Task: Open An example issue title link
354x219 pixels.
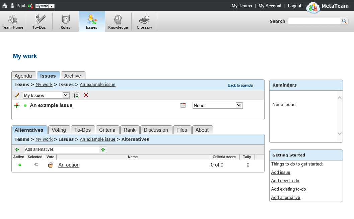Action: [51, 105]
